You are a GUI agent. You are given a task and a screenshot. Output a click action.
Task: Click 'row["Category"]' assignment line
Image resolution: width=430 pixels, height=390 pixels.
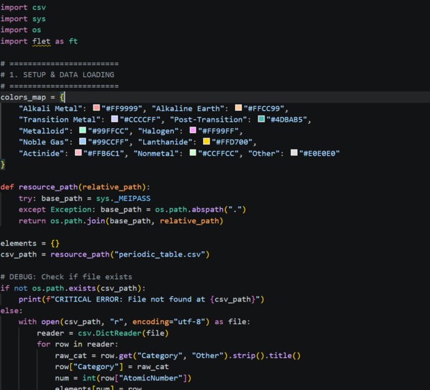112,367
